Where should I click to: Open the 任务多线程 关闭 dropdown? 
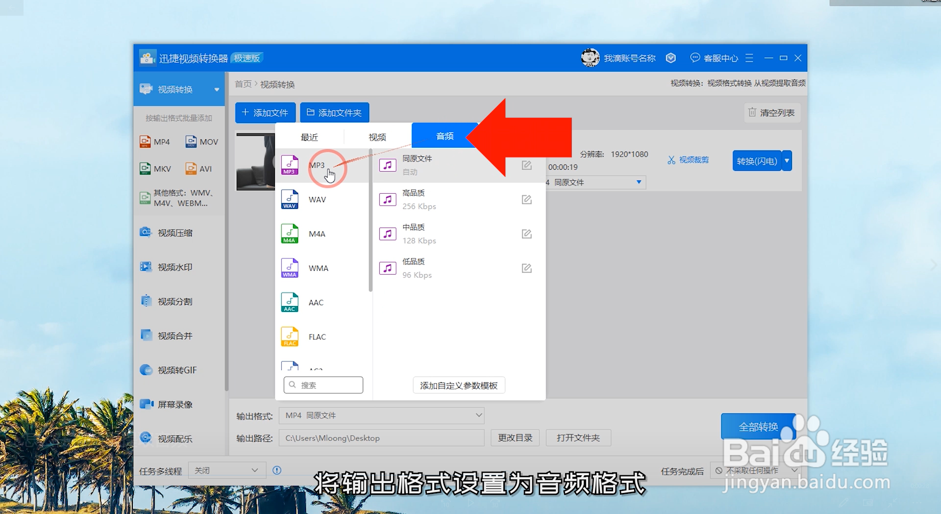click(227, 470)
